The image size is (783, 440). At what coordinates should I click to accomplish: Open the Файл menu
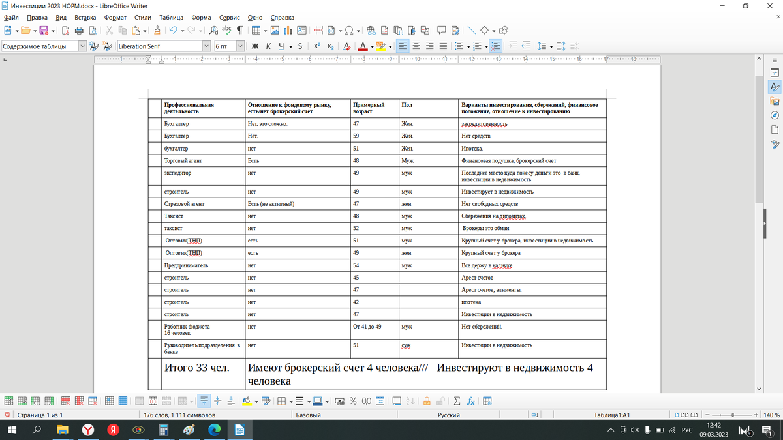click(11, 17)
